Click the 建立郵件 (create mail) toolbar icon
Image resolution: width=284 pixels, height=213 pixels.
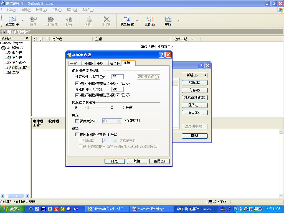click(x=12, y=21)
